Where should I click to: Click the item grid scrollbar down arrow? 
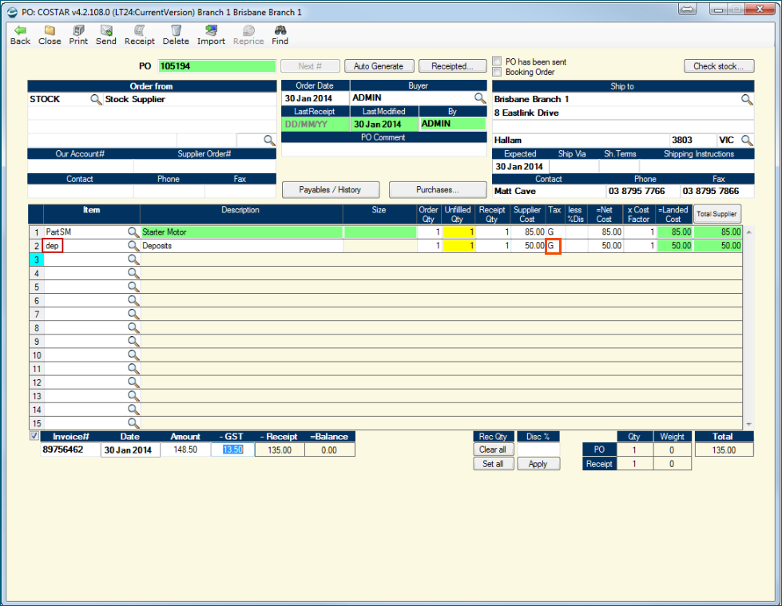(748, 424)
